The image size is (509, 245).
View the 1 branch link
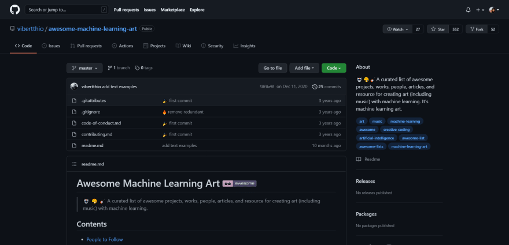[119, 68]
